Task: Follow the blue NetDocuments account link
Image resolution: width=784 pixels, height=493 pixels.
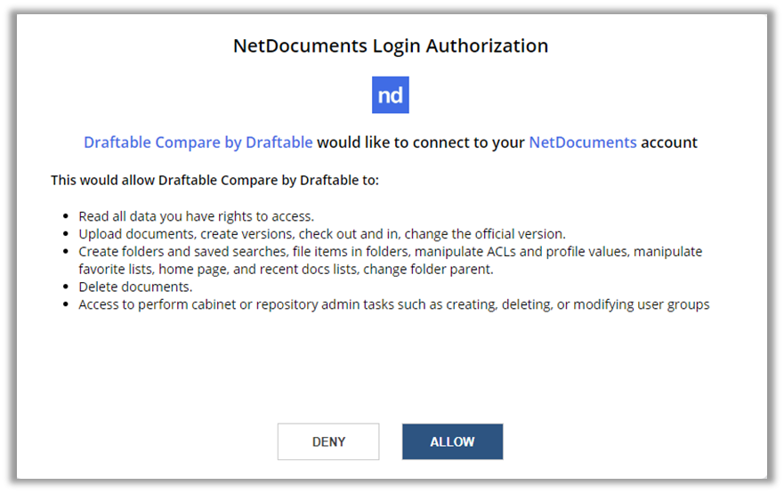Action: (583, 142)
